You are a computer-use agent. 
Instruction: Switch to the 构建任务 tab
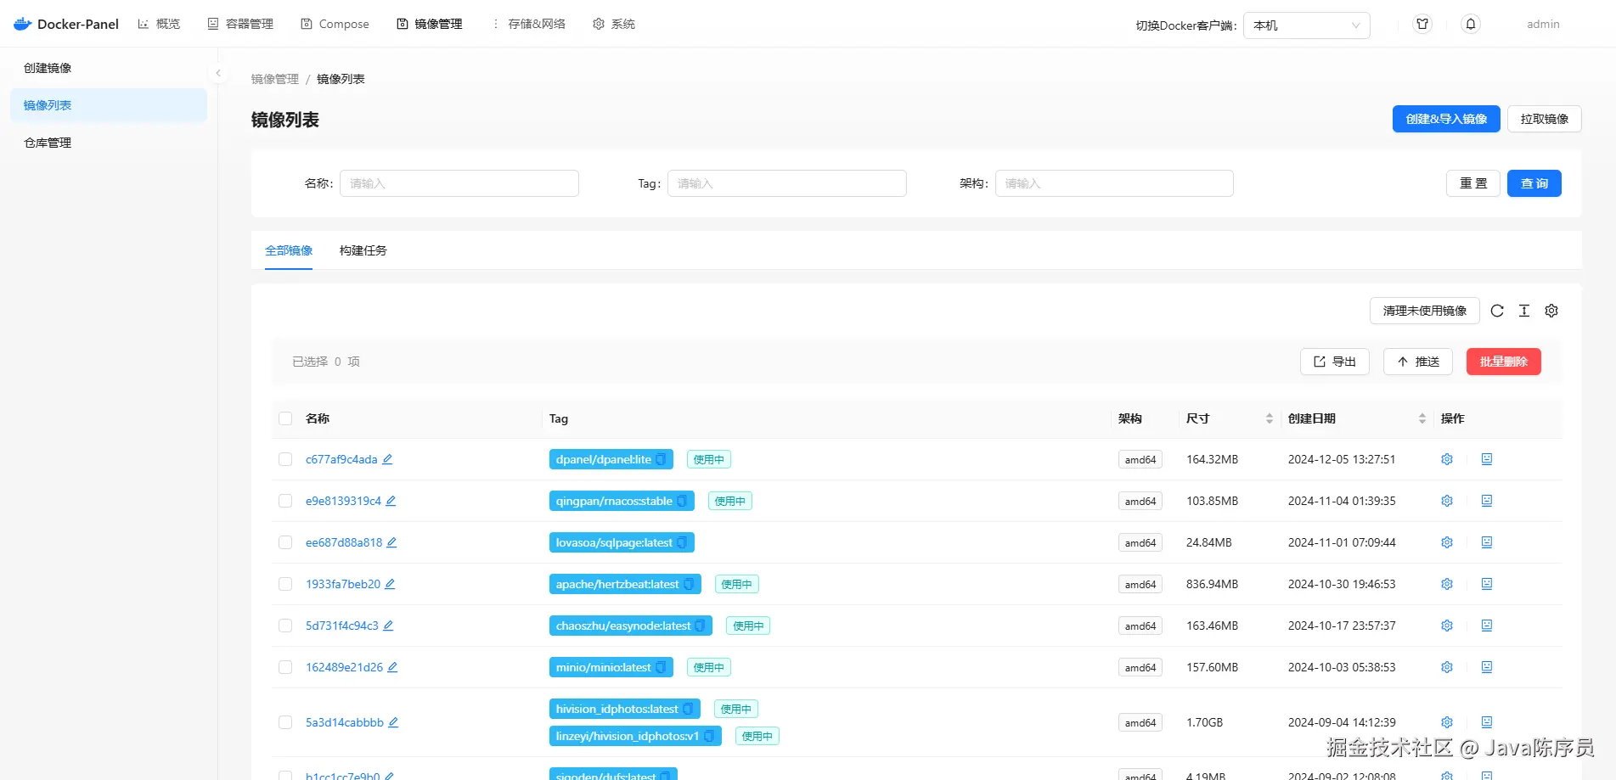(363, 250)
